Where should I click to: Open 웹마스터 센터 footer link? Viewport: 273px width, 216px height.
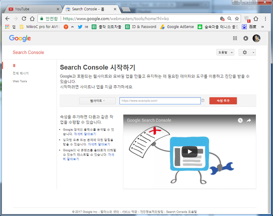click(x=110, y=211)
